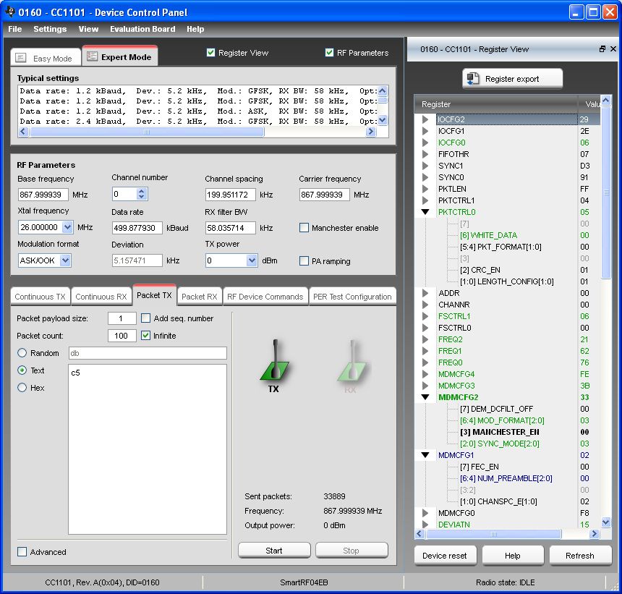The height and width of the screenshot is (594, 622).
Task: Open the Settings menu
Action: pyautogui.click(x=50, y=29)
